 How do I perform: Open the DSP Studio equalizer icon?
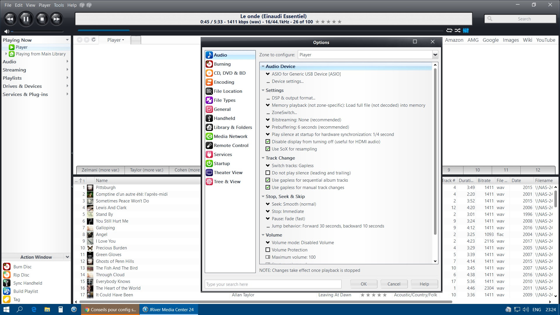coord(466,30)
